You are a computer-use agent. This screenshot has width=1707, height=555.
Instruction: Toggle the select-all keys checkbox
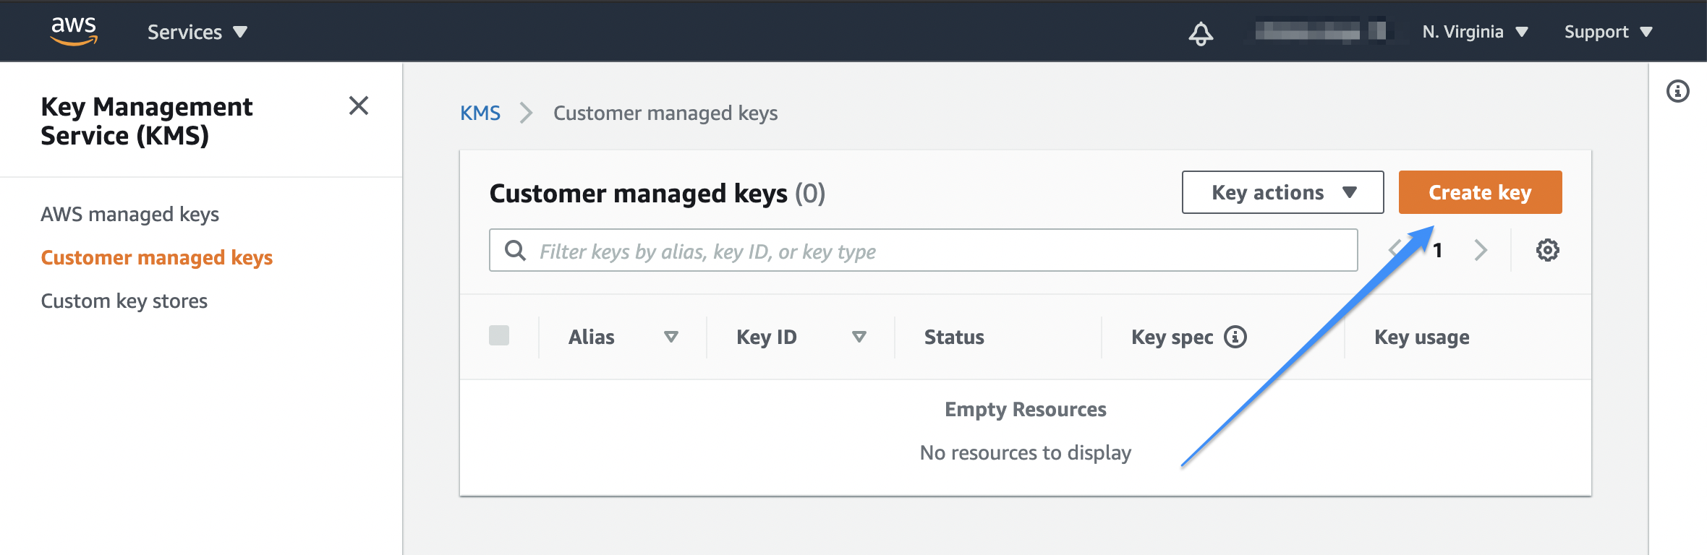point(499,336)
